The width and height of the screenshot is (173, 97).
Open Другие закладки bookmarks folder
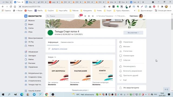145,11
